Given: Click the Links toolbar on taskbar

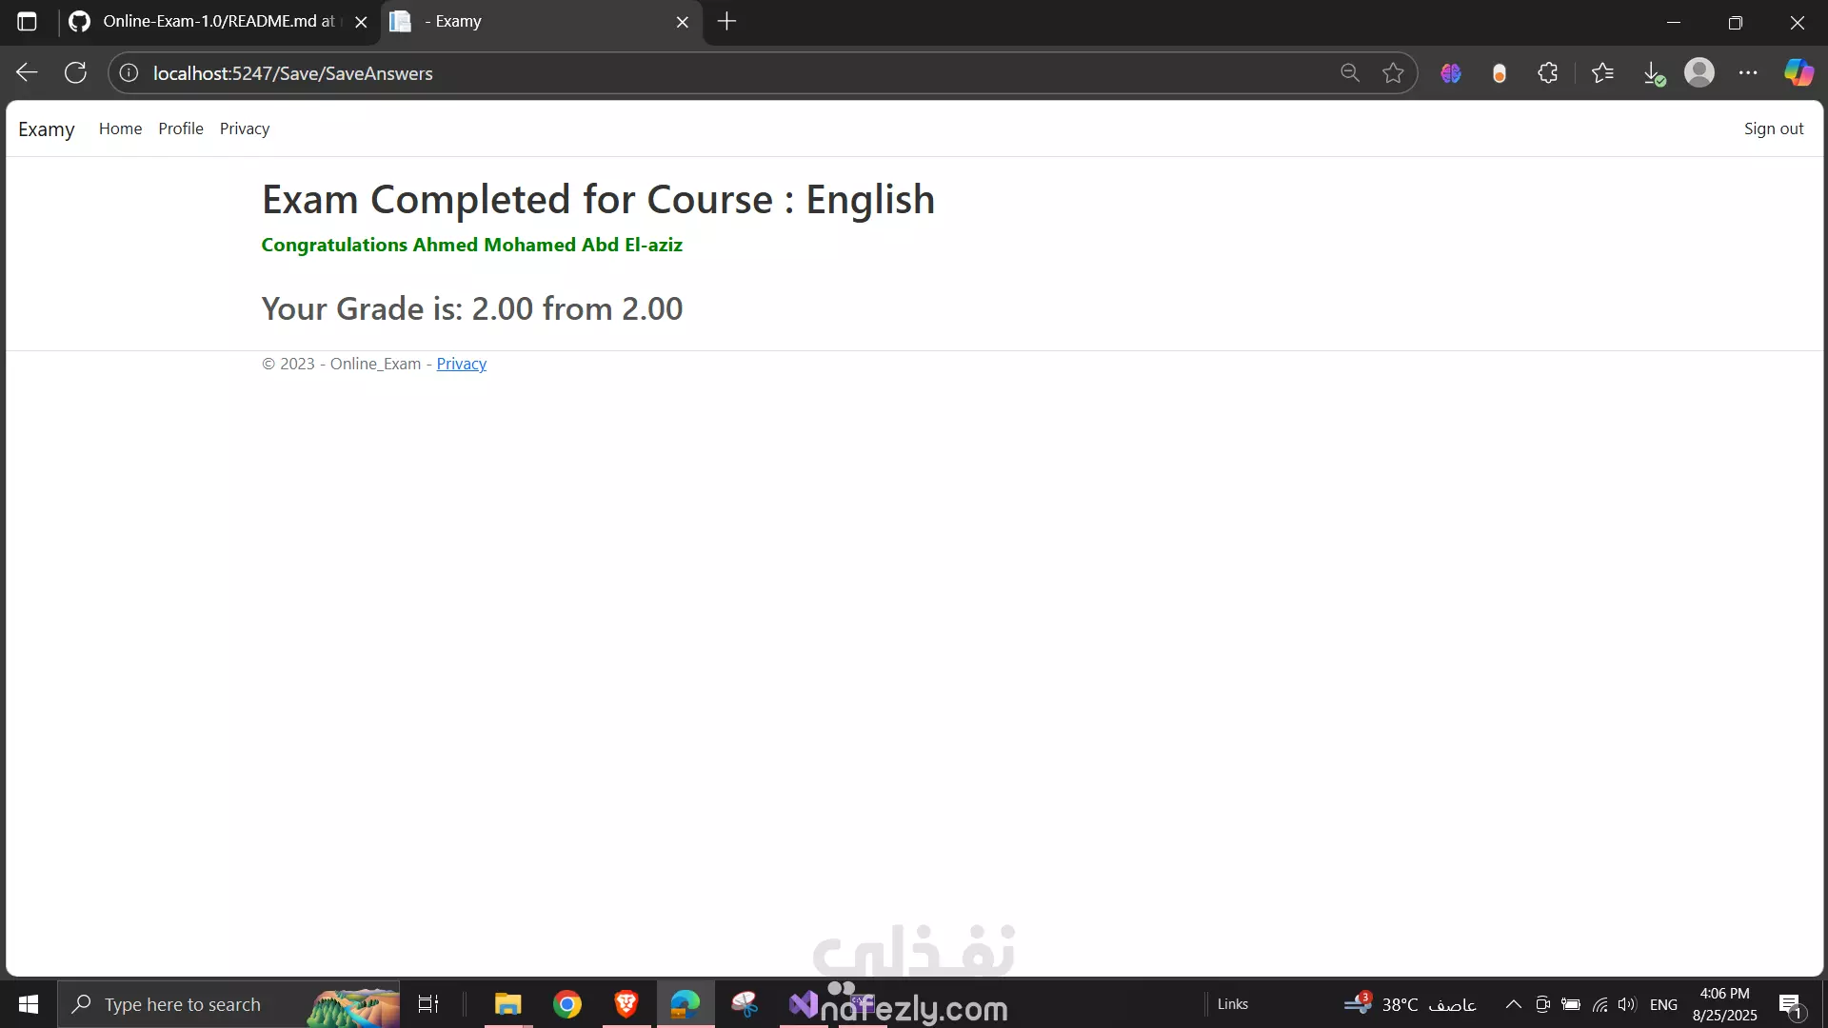Looking at the screenshot, I should coord(1232,1004).
